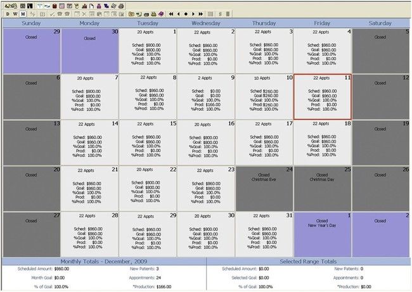Select Tuesday the 1st calendar day
Image resolution: width=412 pixels, height=292 pixels.
148,51
